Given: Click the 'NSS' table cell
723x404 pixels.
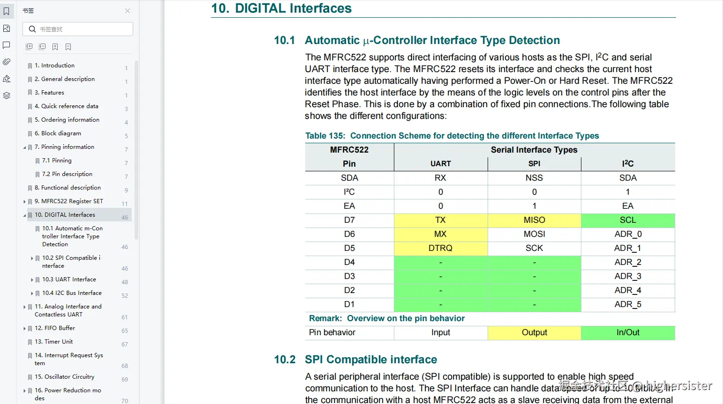Looking at the screenshot, I should [534, 178].
